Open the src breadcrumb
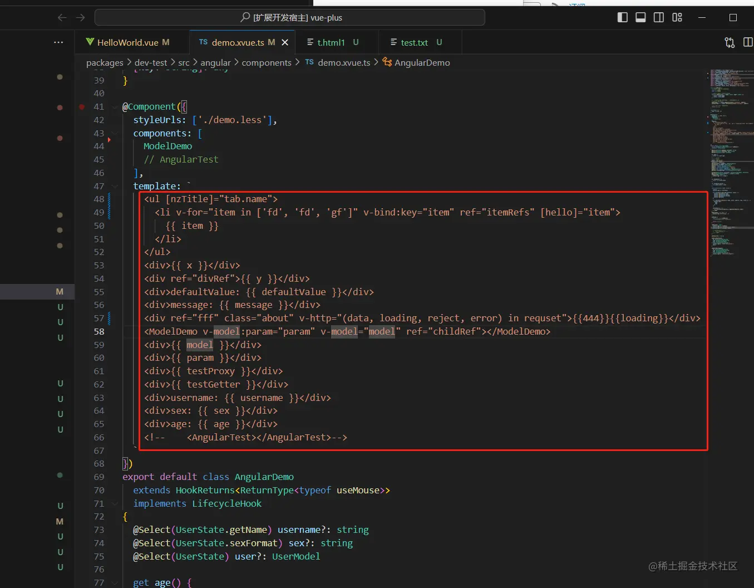 pyautogui.click(x=184, y=63)
